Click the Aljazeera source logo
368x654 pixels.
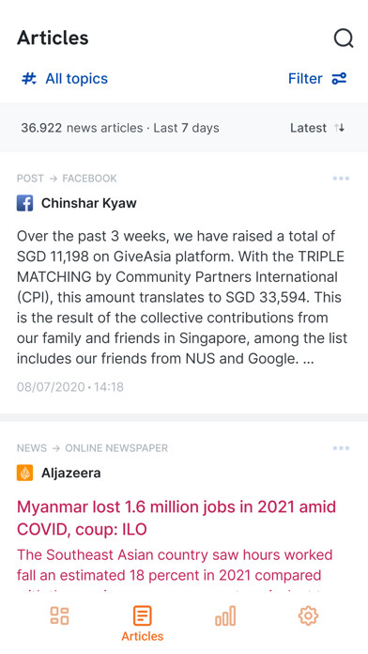(x=25, y=473)
